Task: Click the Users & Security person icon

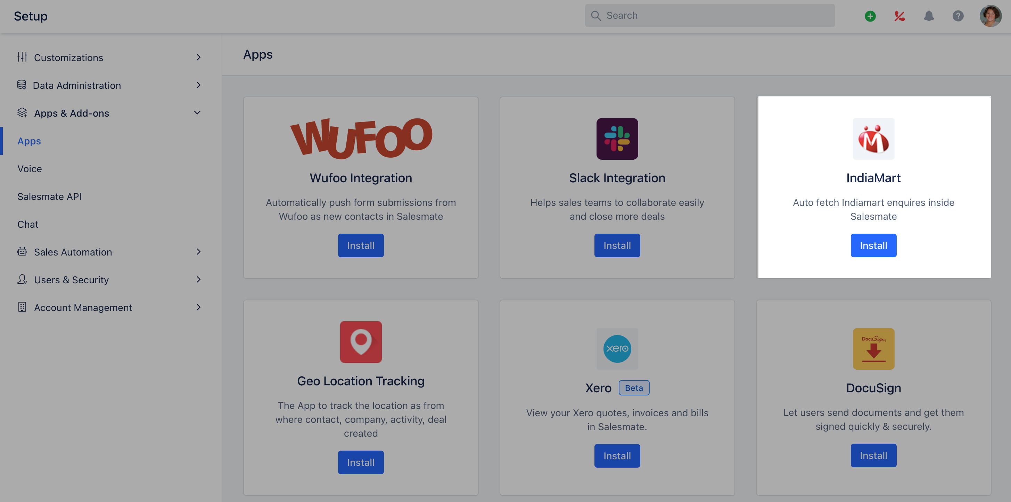Action: tap(22, 279)
